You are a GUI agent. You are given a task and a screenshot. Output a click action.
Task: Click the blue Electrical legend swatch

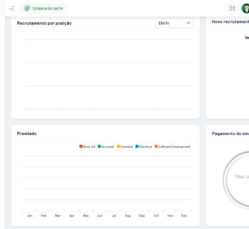pos(137,147)
